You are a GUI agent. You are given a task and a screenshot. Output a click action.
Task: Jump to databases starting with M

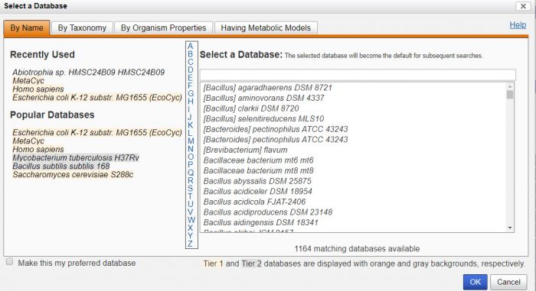191,141
